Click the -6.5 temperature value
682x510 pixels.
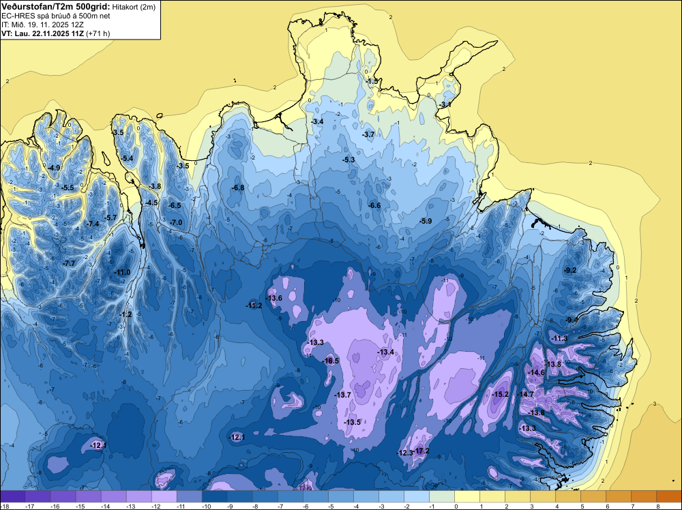(x=175, y=205)
